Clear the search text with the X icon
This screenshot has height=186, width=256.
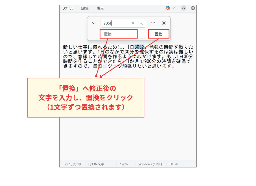[133, 23]
